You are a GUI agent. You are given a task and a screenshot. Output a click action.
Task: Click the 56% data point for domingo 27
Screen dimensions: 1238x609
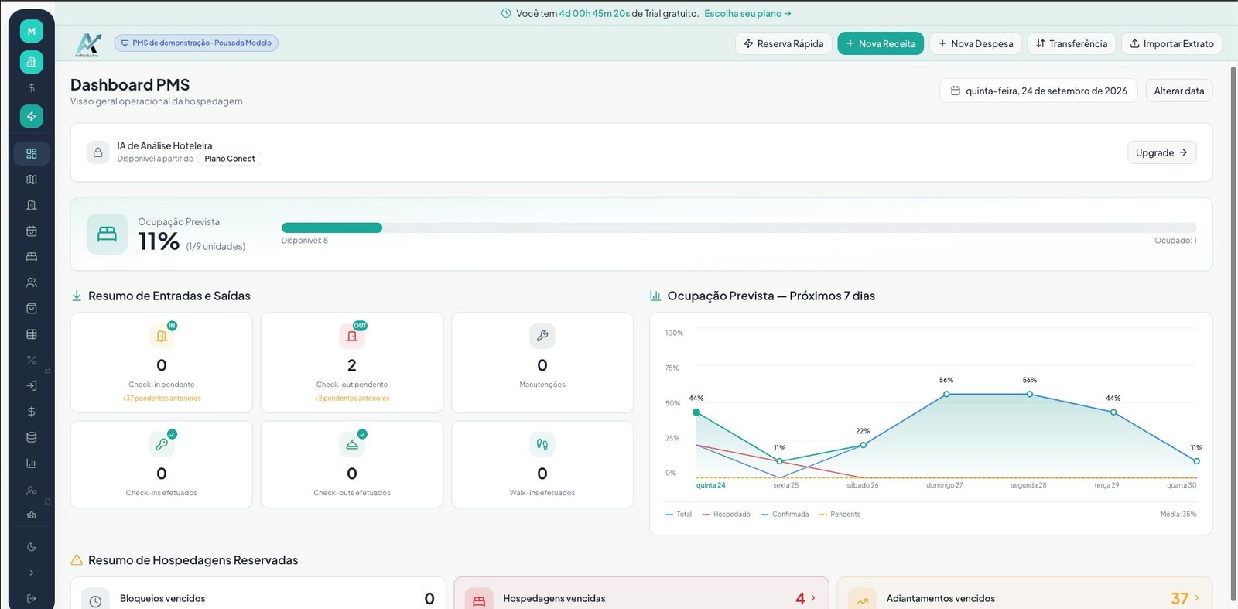click(946, 394)
